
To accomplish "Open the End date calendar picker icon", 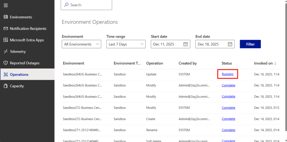I will coord(230,44).
